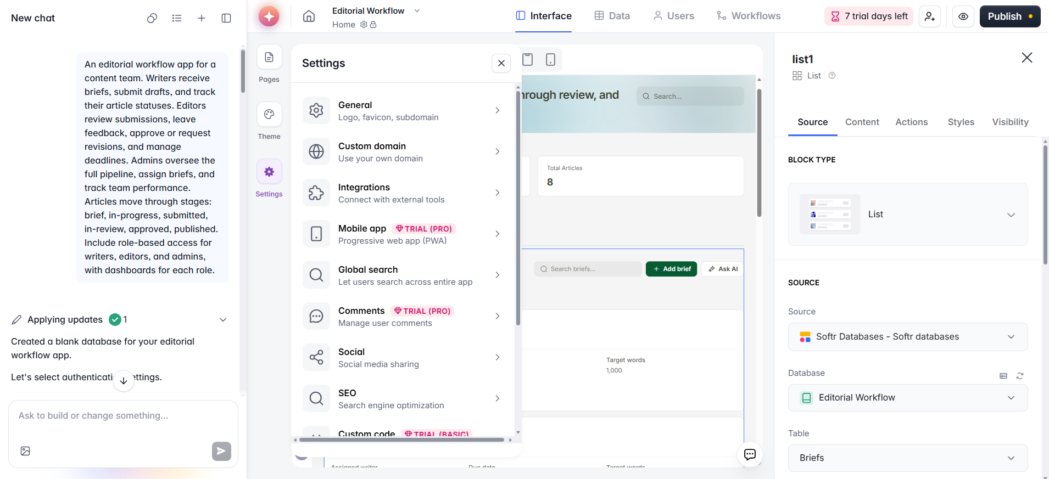The image size is (1049, 479).
Task: Click the invite user icon button
Action: (930, 16)
